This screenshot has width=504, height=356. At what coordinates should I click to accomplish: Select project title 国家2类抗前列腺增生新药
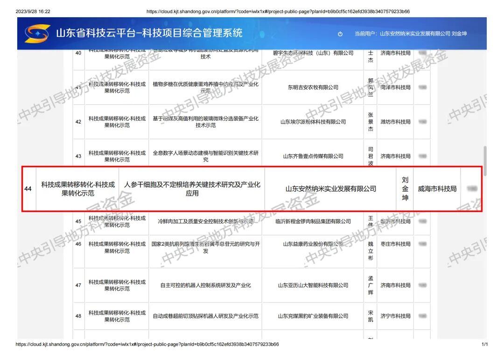(205, 247)
